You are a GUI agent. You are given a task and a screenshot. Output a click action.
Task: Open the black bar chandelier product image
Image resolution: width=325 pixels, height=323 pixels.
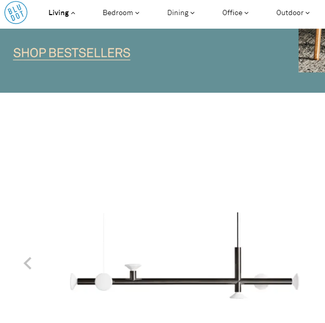(184, 256)
